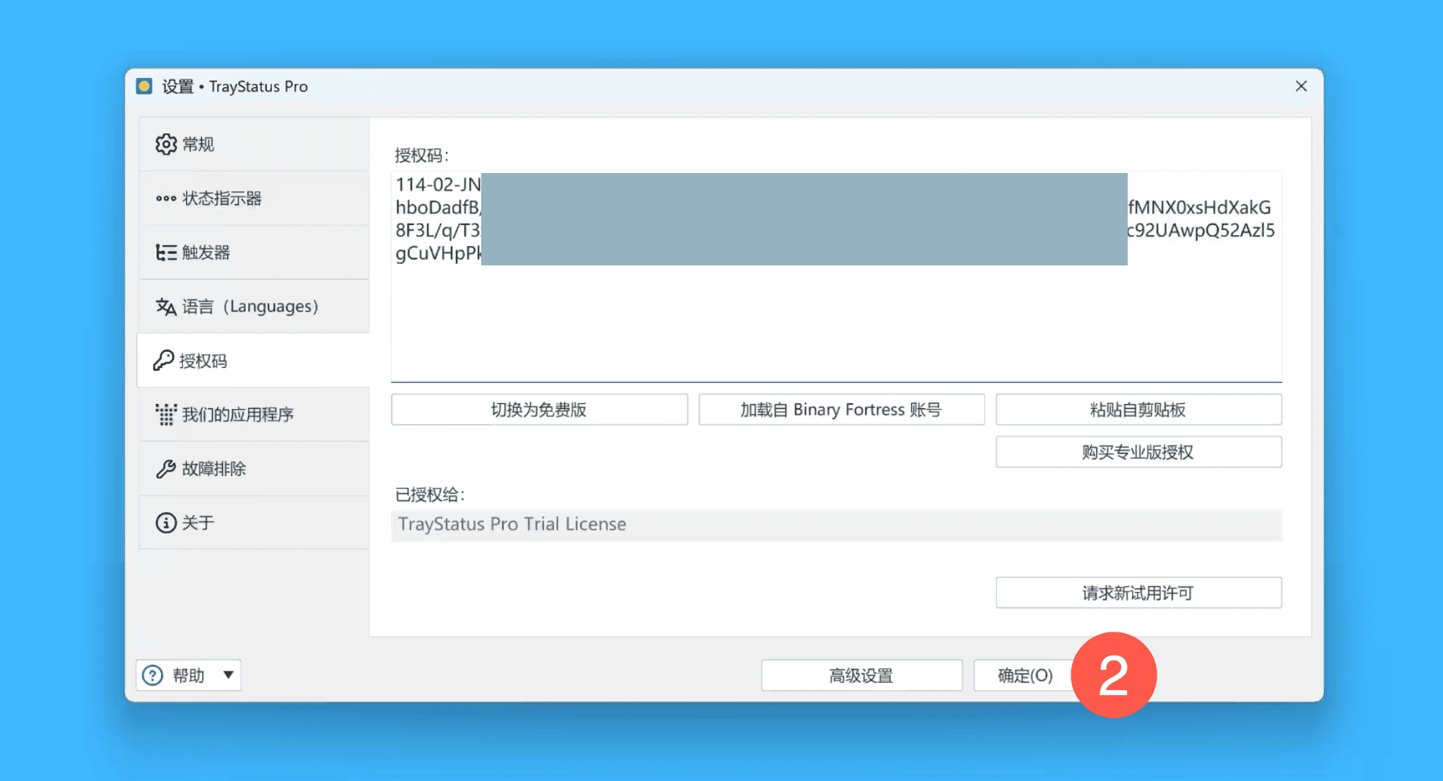Open the 常规 settings tab
Viewport: 1443px width, 781px height.
coord(254,144)
